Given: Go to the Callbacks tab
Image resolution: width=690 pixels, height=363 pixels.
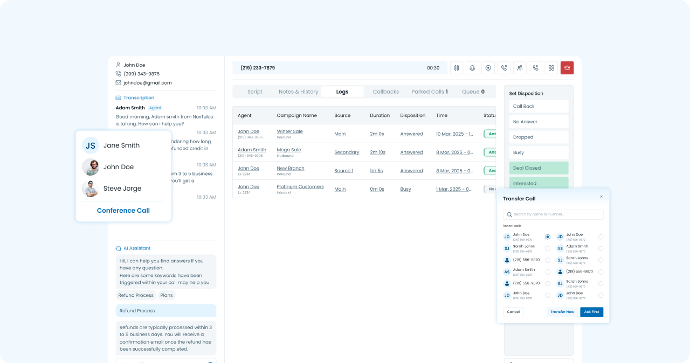Looking at the screenshot, I should [x=385, y=92].
